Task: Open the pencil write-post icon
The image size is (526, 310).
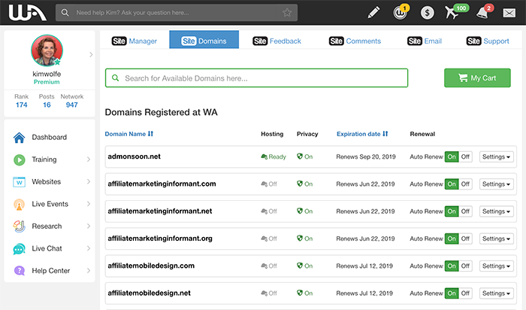Action: coord(373,13)
